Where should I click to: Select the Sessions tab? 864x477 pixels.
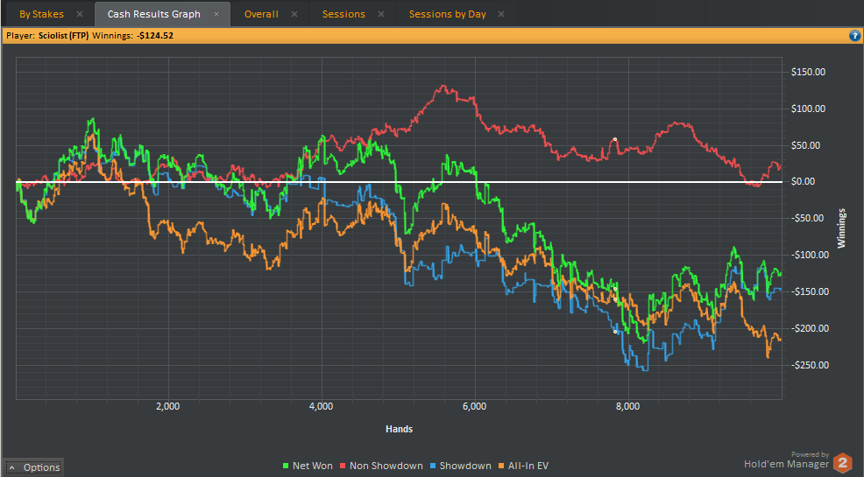(343, 14)
